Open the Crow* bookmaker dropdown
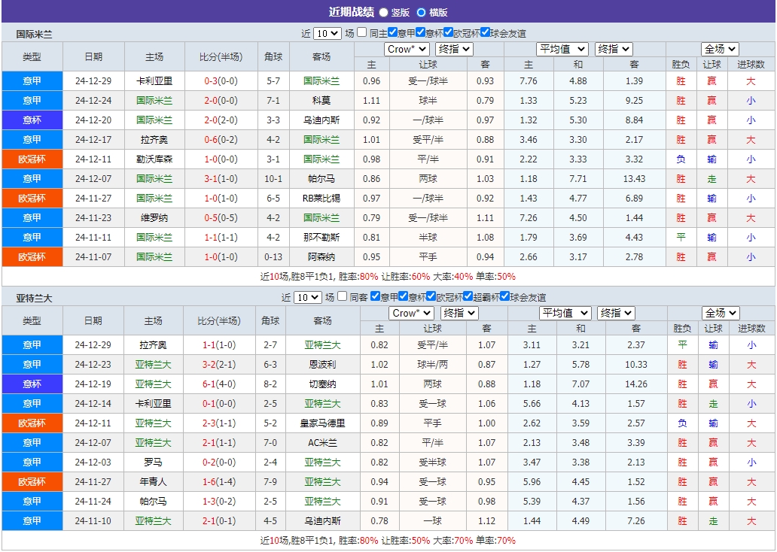This screenshot has width=777, height=552. [407, 49]
